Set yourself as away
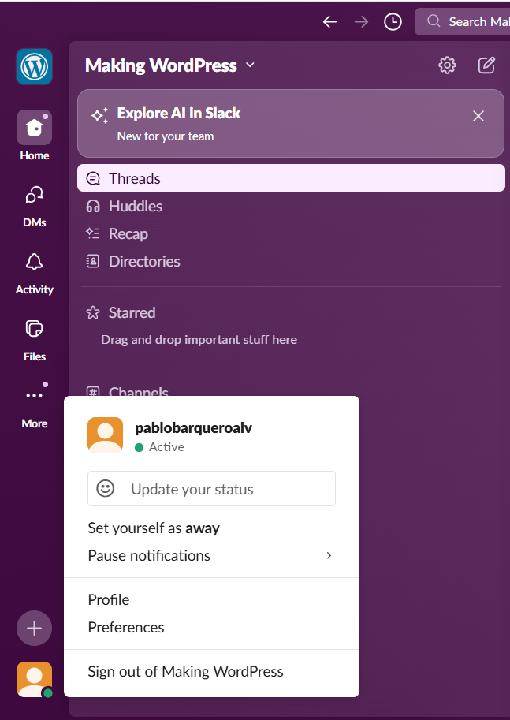 154,528
